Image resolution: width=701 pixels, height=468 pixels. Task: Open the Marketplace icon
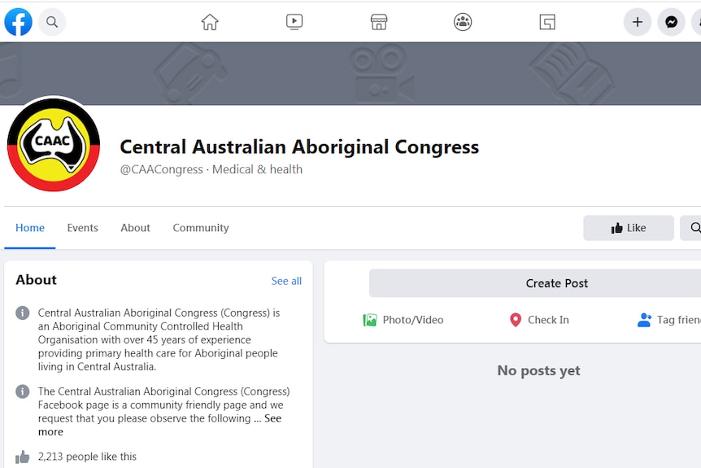[x=379, y=22]
